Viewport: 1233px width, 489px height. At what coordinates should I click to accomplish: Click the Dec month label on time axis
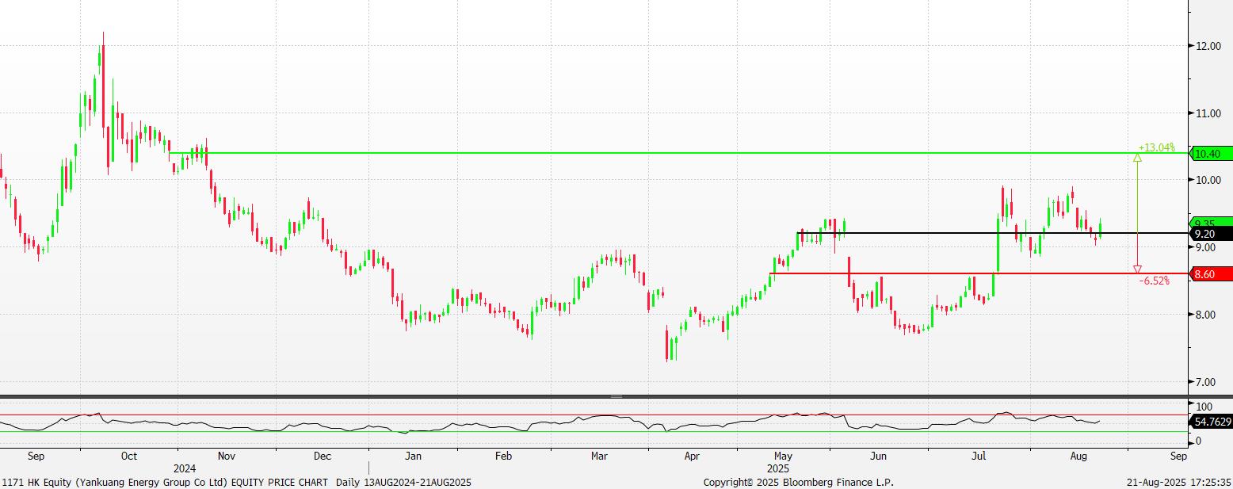pyautogui.click(x=322, y=457)
